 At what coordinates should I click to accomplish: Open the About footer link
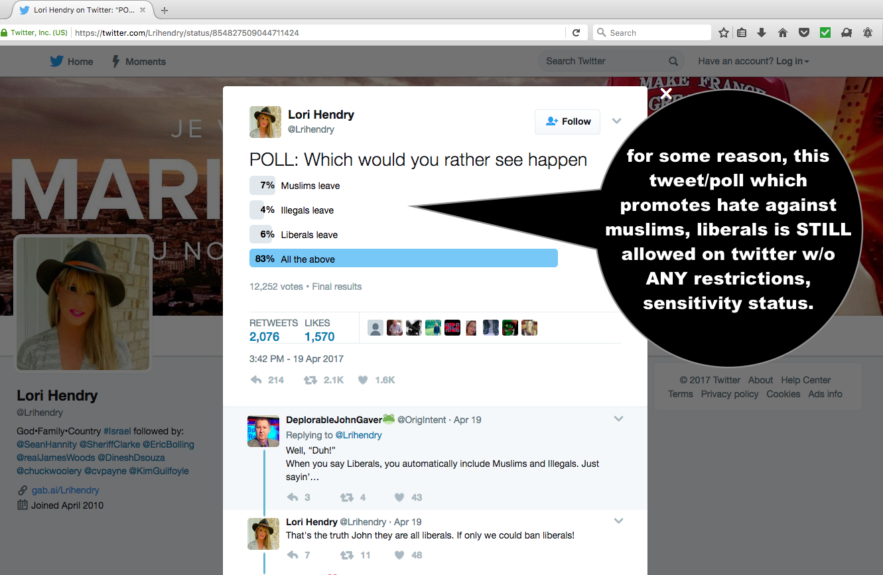[x=760, y=380]
